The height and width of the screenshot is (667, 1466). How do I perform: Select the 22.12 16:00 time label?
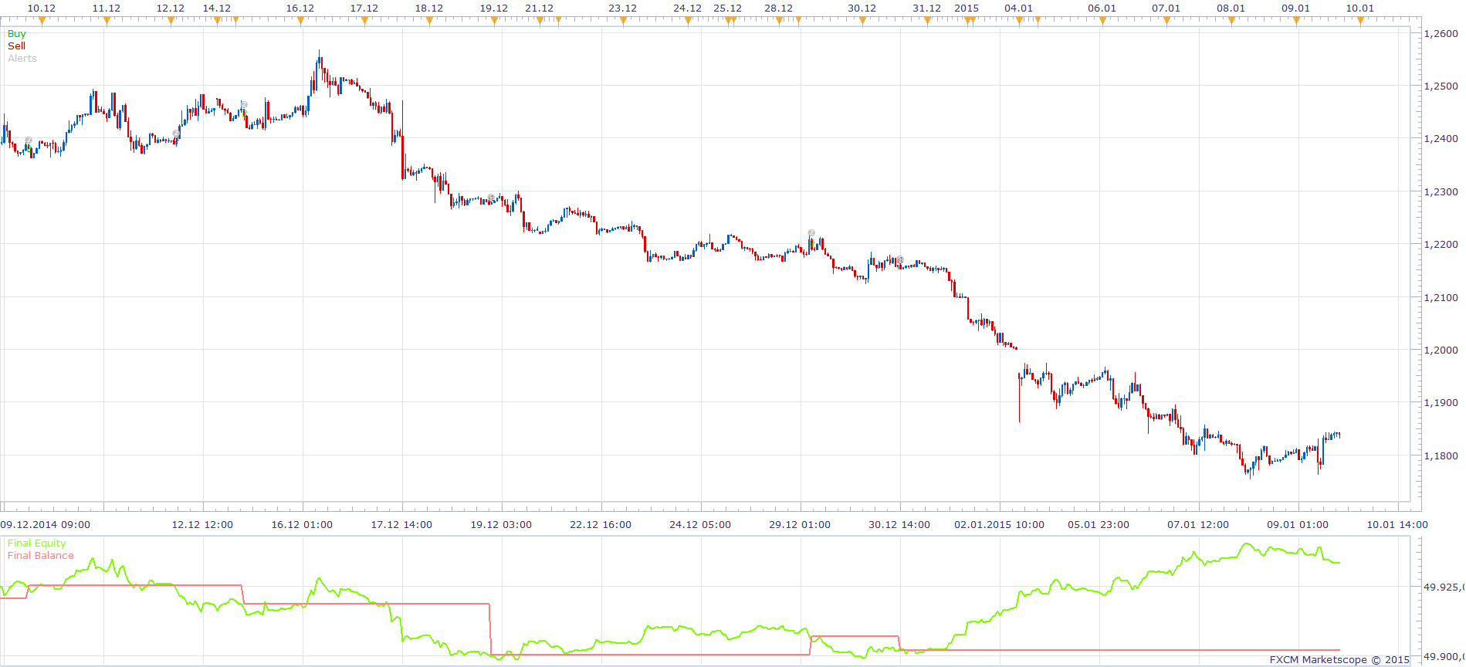[601, 525]
